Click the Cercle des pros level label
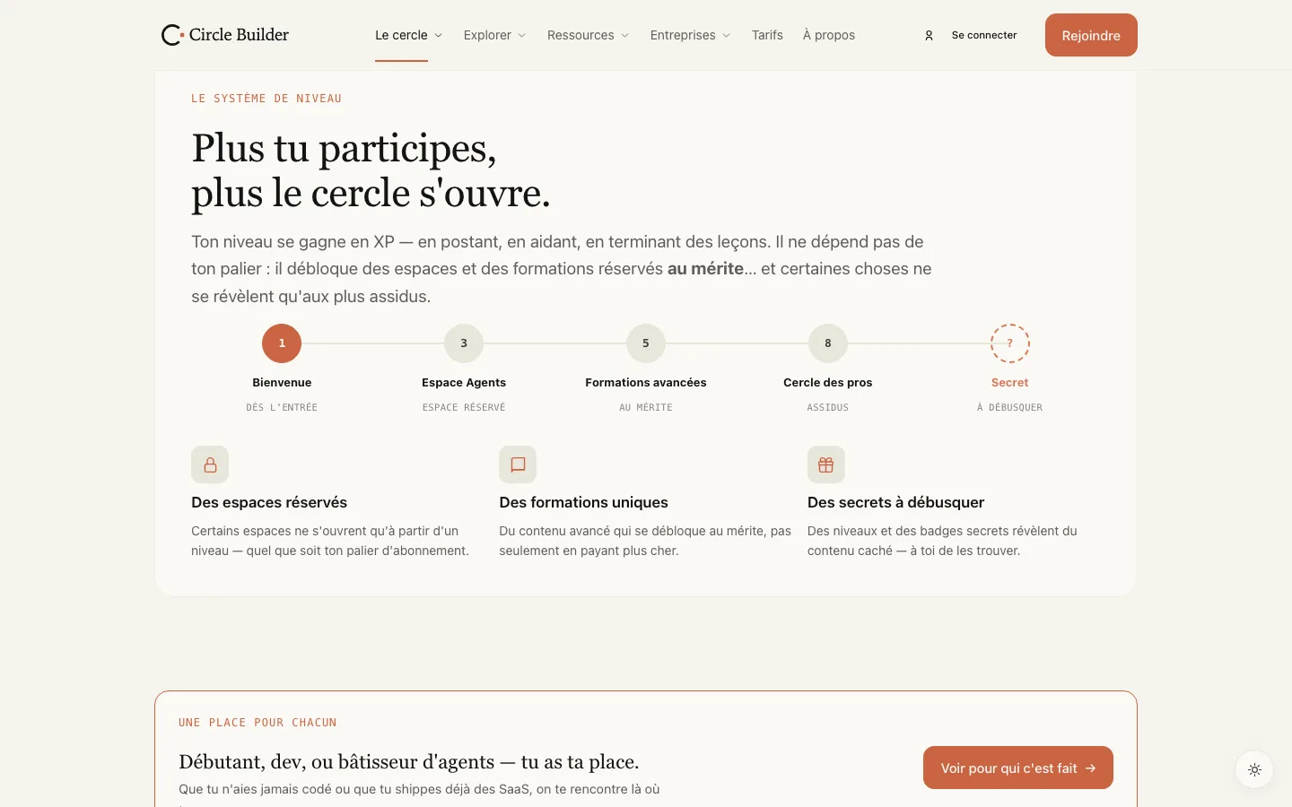The width and height of the screenshot is (1292, 807). pos(828,383)
